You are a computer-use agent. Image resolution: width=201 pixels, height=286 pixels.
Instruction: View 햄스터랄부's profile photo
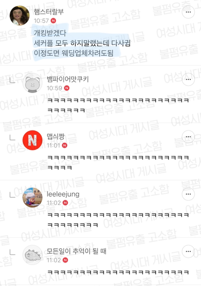20,16
